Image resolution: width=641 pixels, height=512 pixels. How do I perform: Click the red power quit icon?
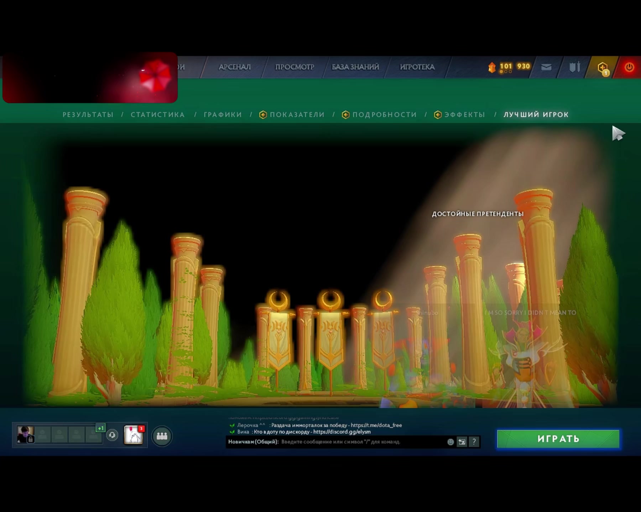[629, 67]
